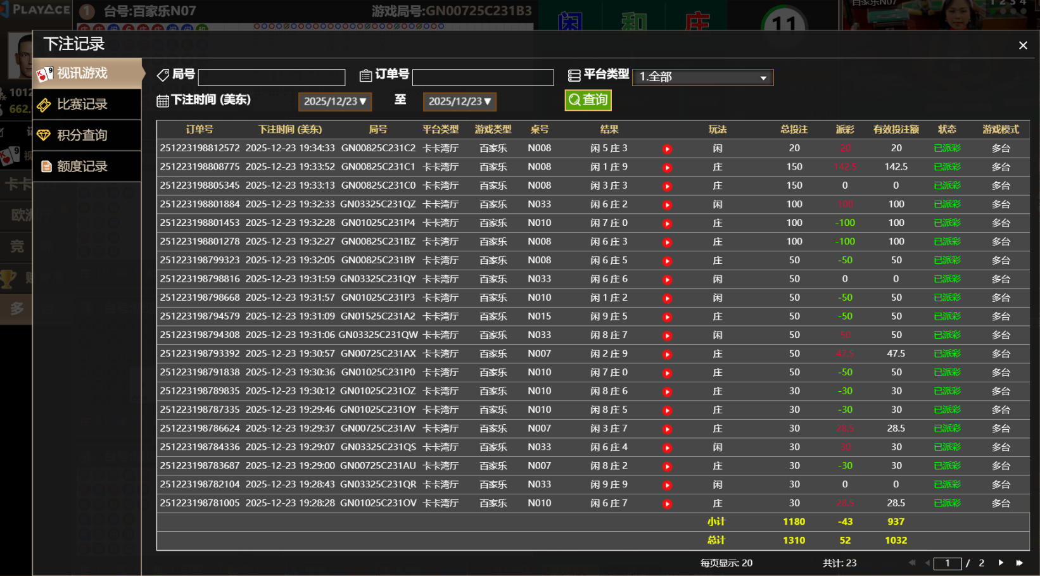Screen dimensions: 1040x576
Task: Click replay icon for round GN00725C231AX
Action: pyautogui.click(x=667, y=354)
